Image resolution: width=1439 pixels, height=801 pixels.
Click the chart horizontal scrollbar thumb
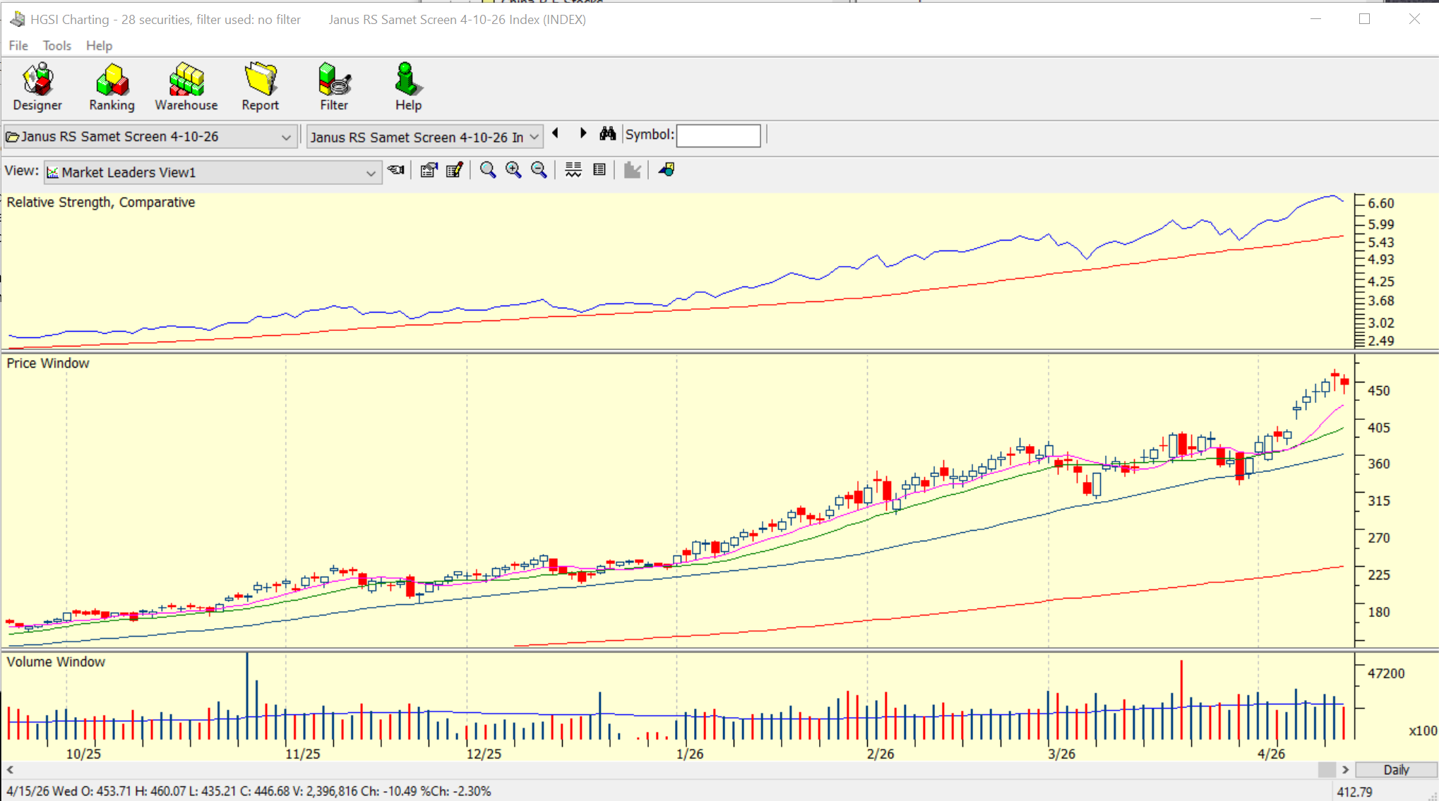tap(1327, 769)
